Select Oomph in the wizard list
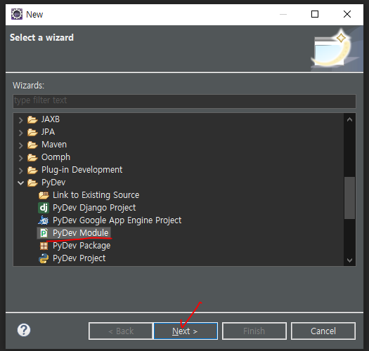 point(56,157)
